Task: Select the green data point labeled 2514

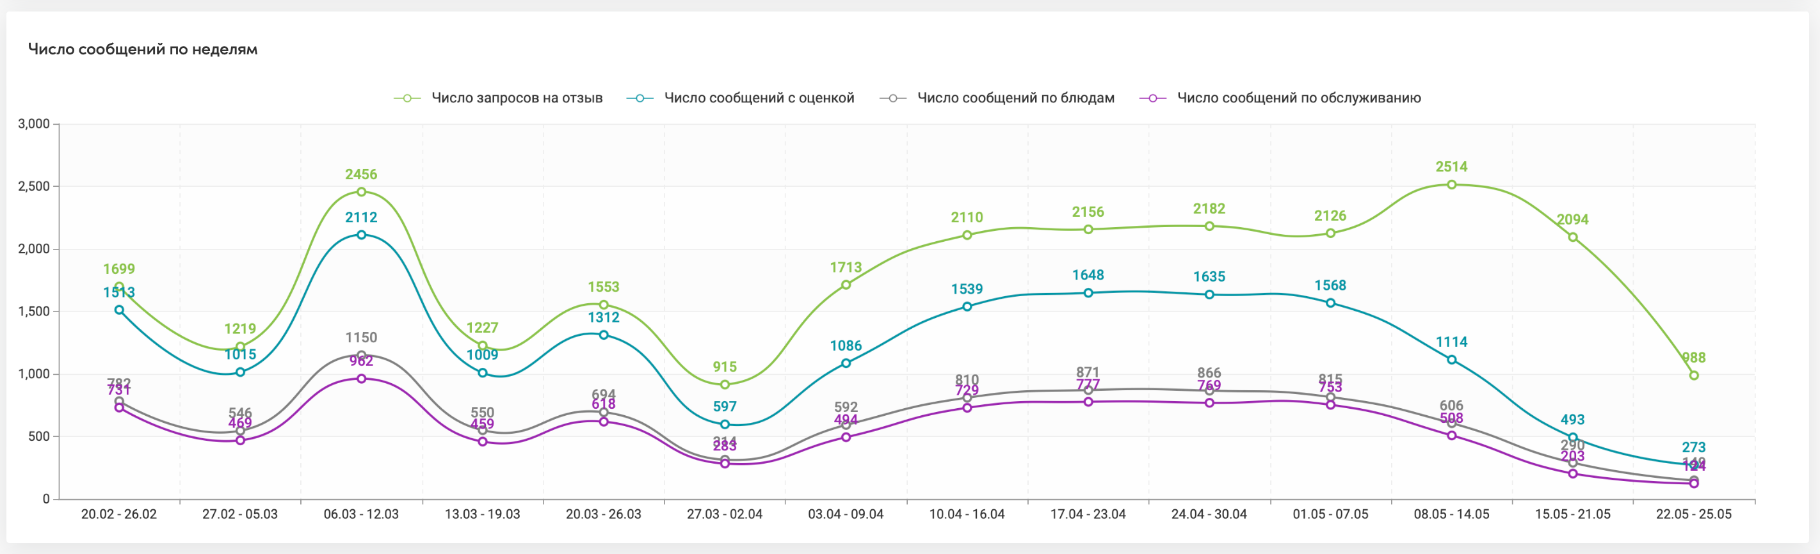Action: tap(1451, 185)
